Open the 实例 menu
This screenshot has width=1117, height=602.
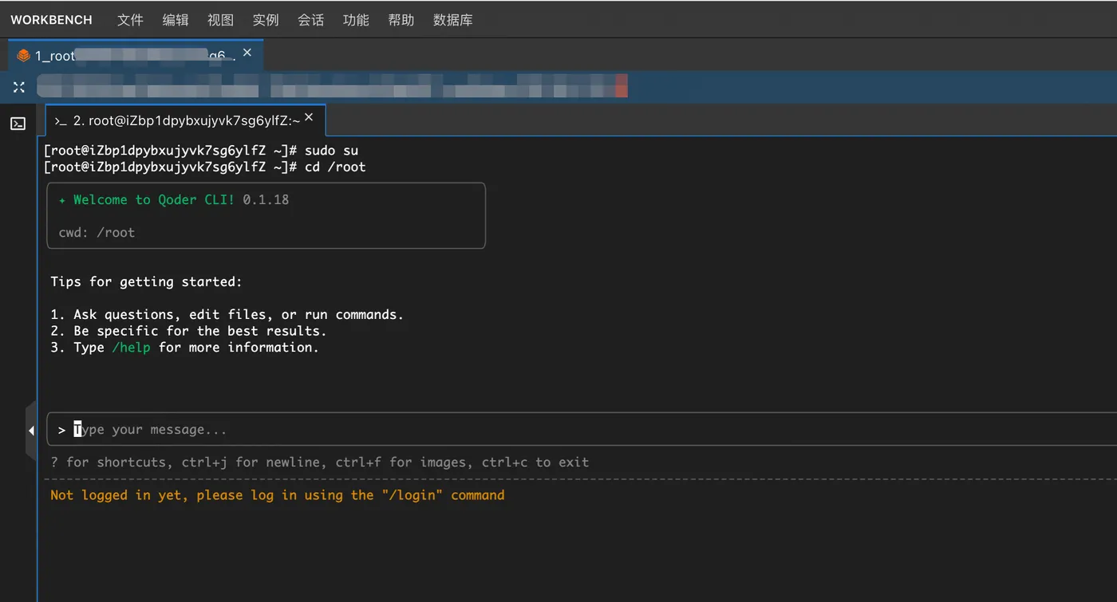[266, 20]
